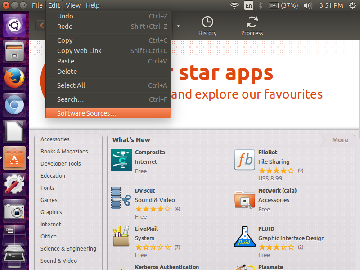Open Books & Magazines category
The image size is (360, 270).
point(64,152)
